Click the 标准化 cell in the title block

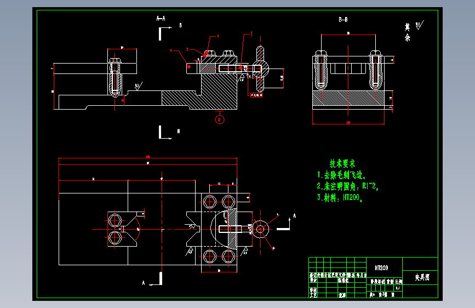coord(343,281)
